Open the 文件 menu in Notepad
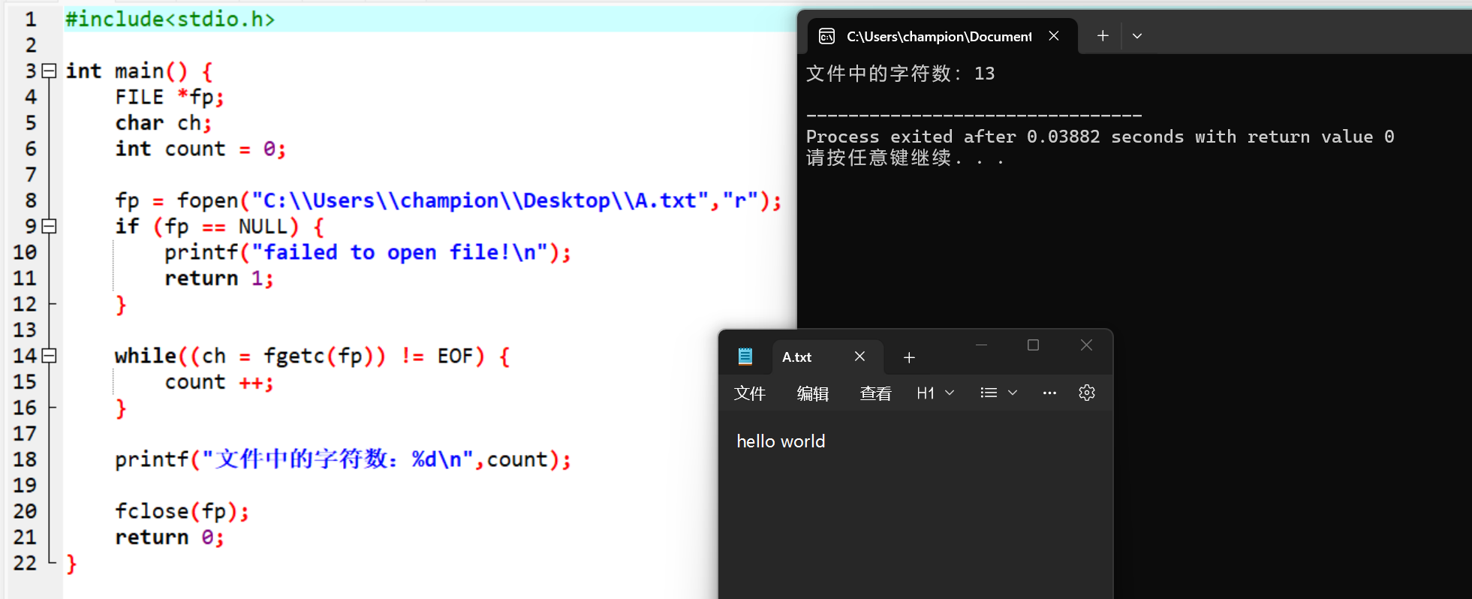Screen dimensions: 1472x599 (750, 393)
